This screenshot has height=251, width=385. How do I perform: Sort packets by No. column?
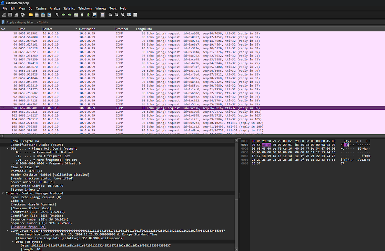tap(9, 29)
